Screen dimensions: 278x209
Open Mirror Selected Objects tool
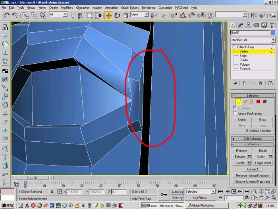click(253, 16)
